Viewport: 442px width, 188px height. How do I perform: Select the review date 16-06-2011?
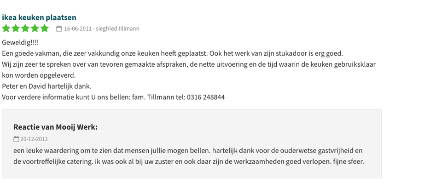tap(78, 28)
